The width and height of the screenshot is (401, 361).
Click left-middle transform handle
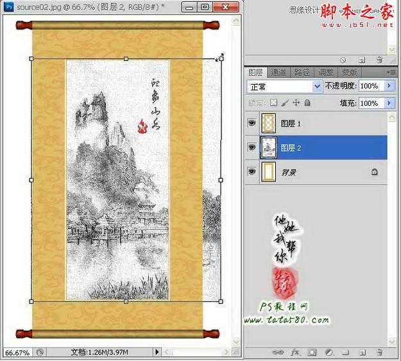(x=31, y=180)
